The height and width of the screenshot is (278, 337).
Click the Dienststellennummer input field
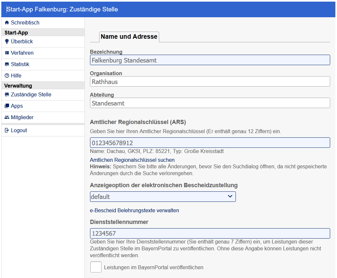tap(210, 233)
